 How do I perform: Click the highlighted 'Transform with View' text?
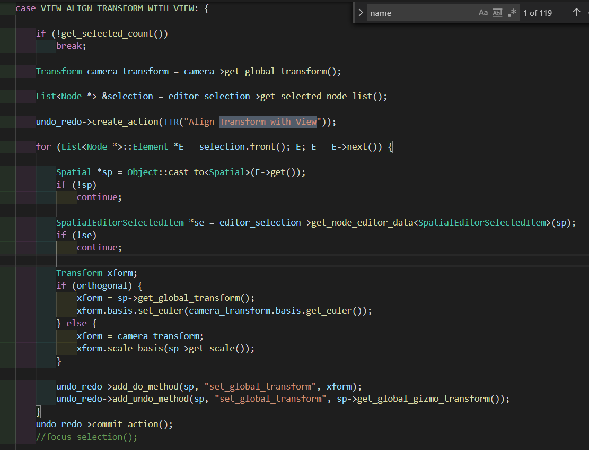point(268,122)
